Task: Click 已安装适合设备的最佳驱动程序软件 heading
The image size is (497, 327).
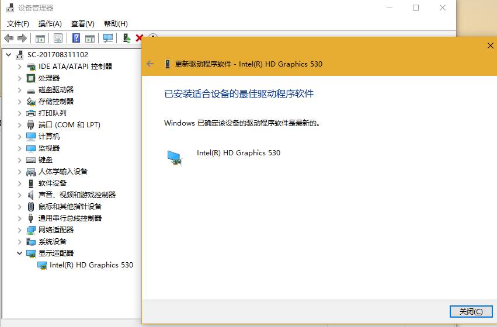Action: (x=239, y=93)
